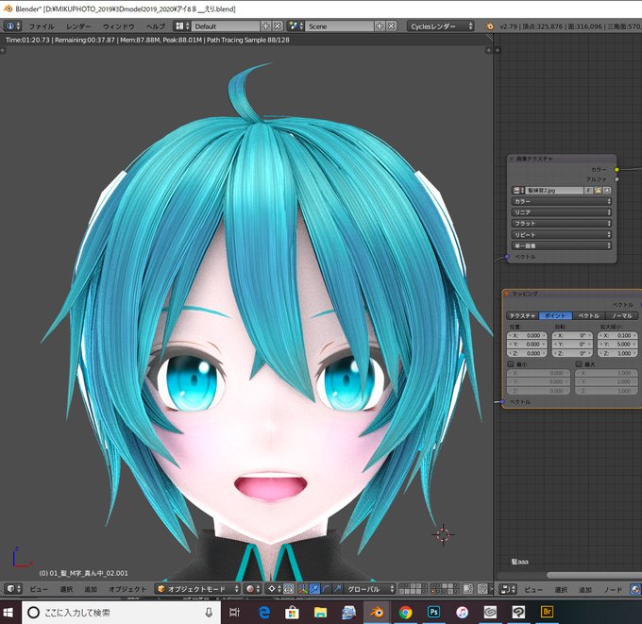Delete the Default screen layout

point(278,26)
